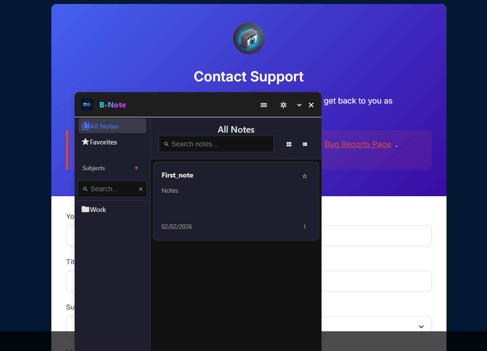Collapse B-Note window with chevron arrow
The width and height of the screenshot is (487, 351).
[x=299, y=105]
